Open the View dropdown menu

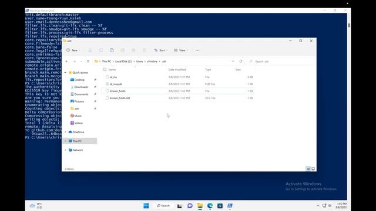(181, 50)
